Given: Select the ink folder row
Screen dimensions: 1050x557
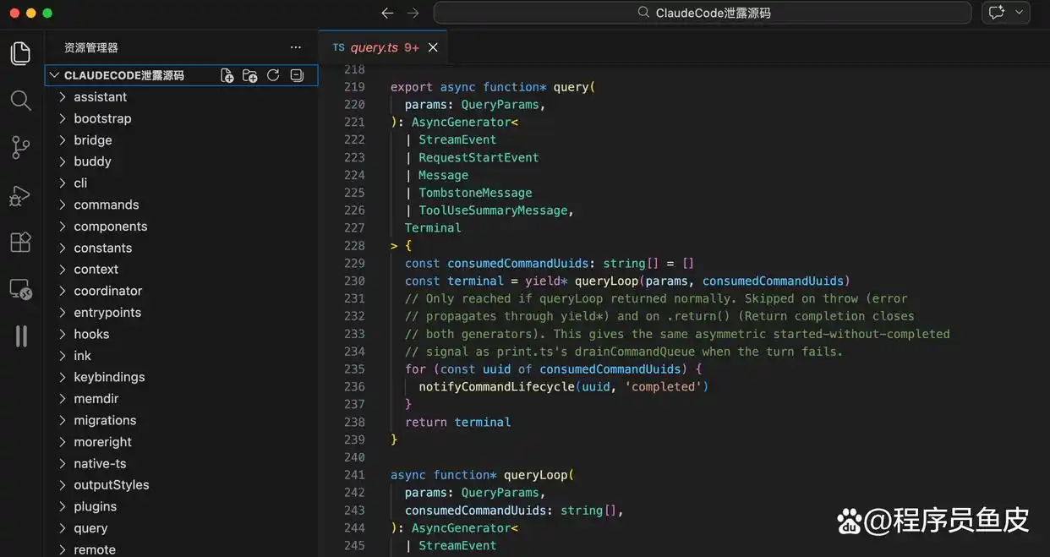Looking at the screenshot, I should click(x=181, y=356).
